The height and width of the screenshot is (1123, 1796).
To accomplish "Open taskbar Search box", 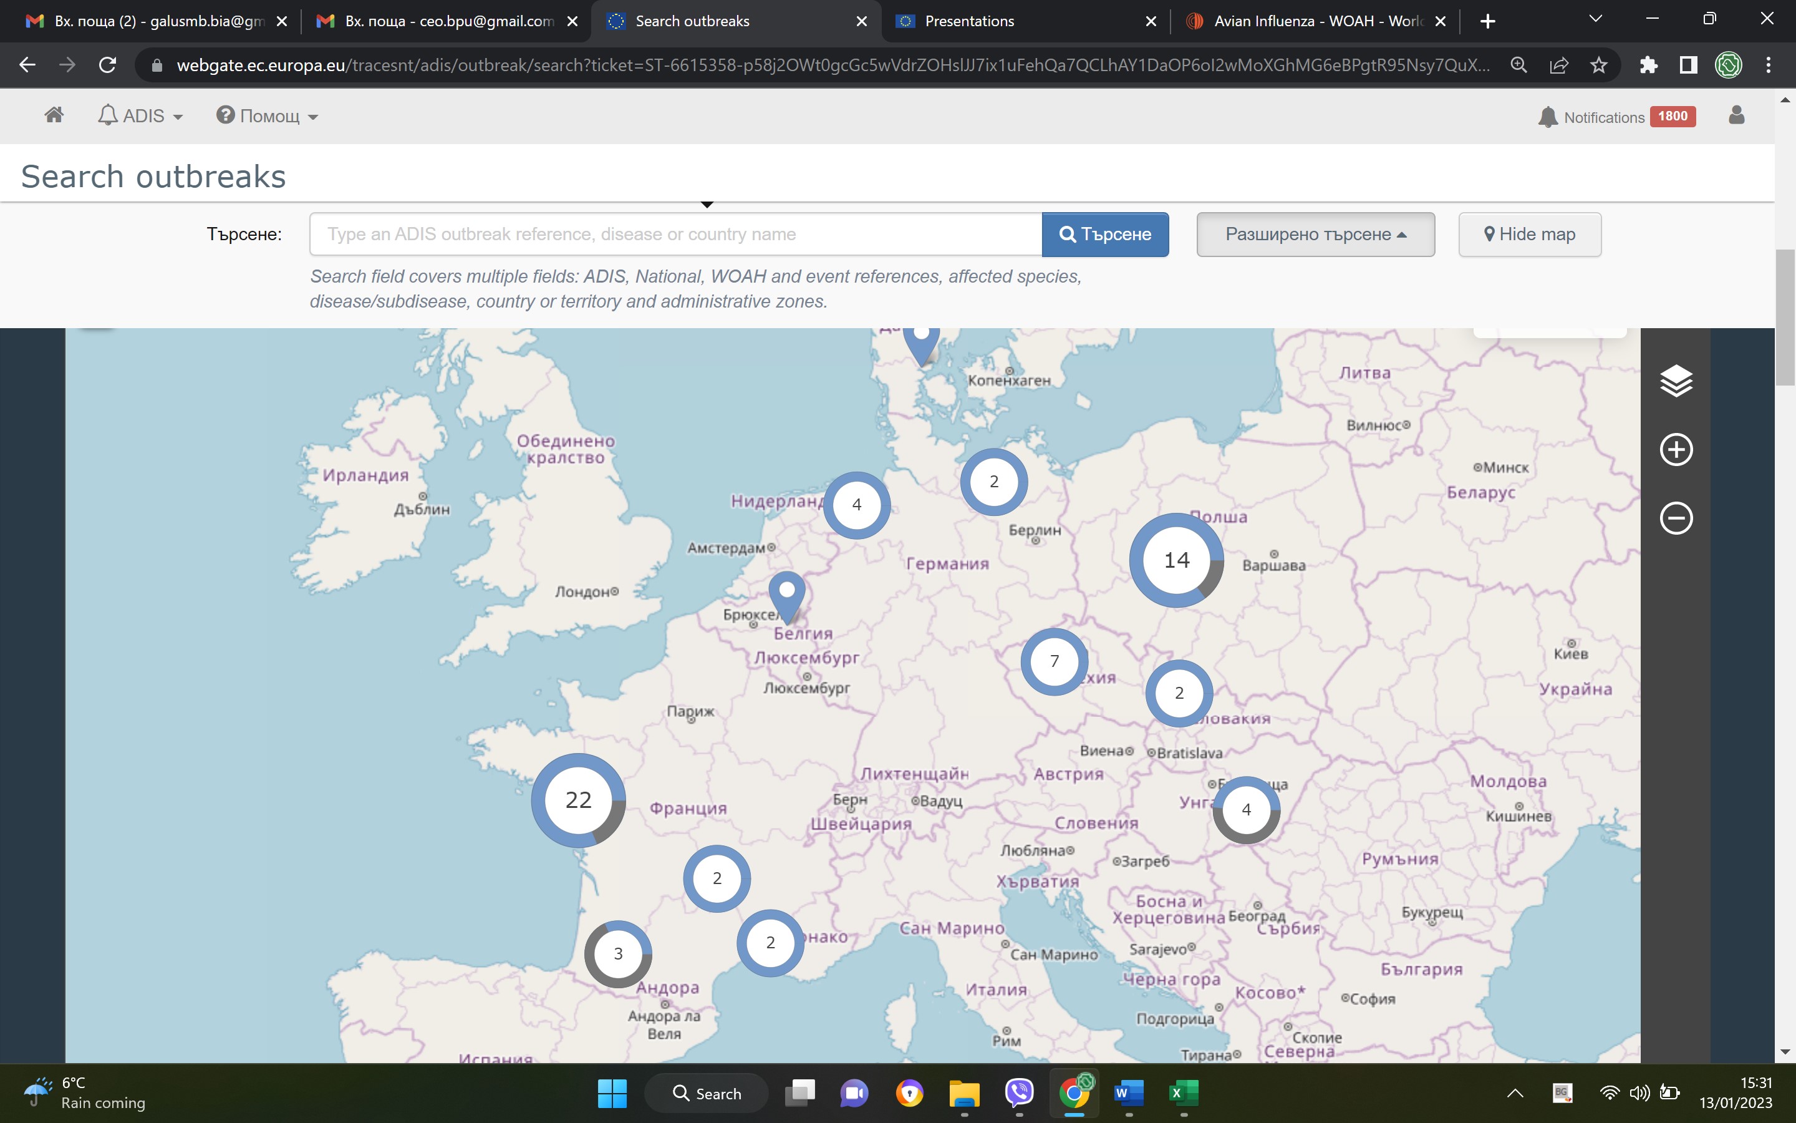I will point(707,1093).
